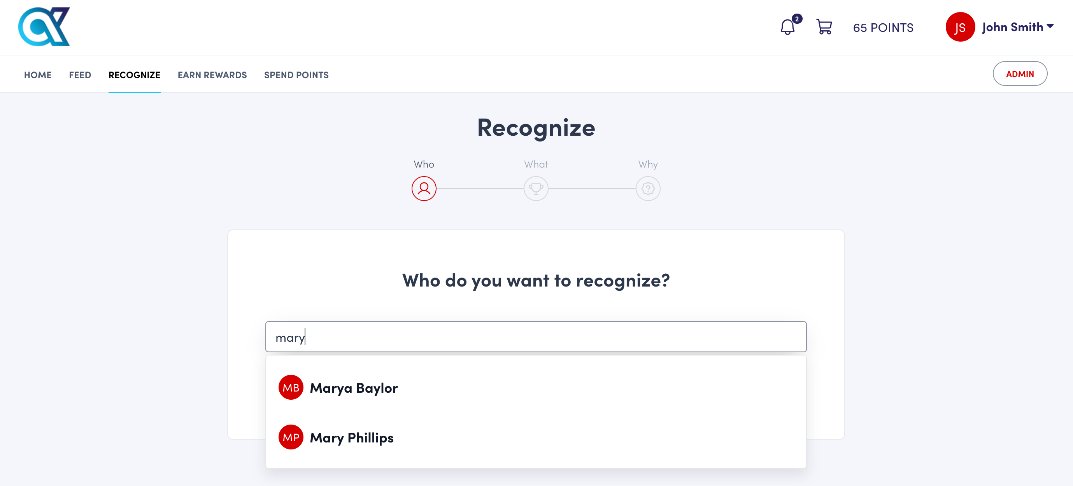The height and width of the screenshot is (486, 1073).
Task: Open the notifications bell
Action: pos(787,28)
